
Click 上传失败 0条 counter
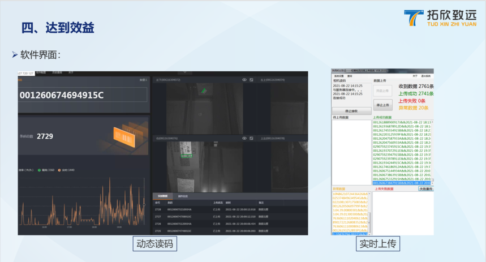point(412,101)
